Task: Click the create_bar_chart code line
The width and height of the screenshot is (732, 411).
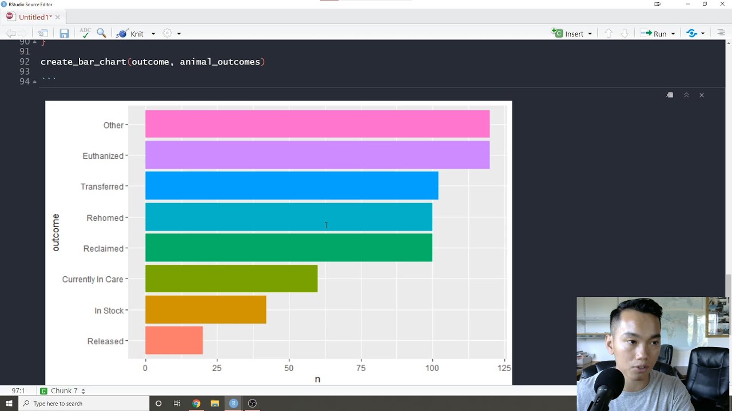Action: (153, 62)
